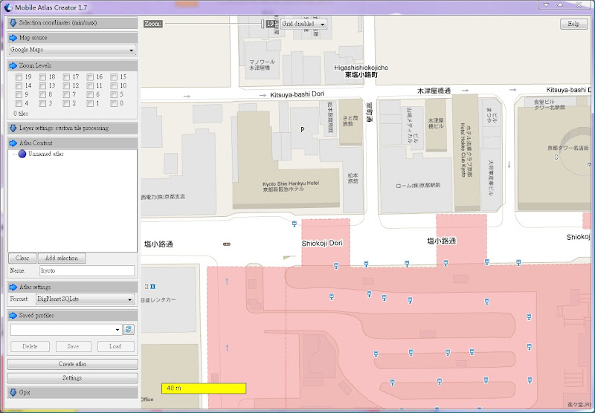Enable zoom level 11 checkbox

[90, 86]
